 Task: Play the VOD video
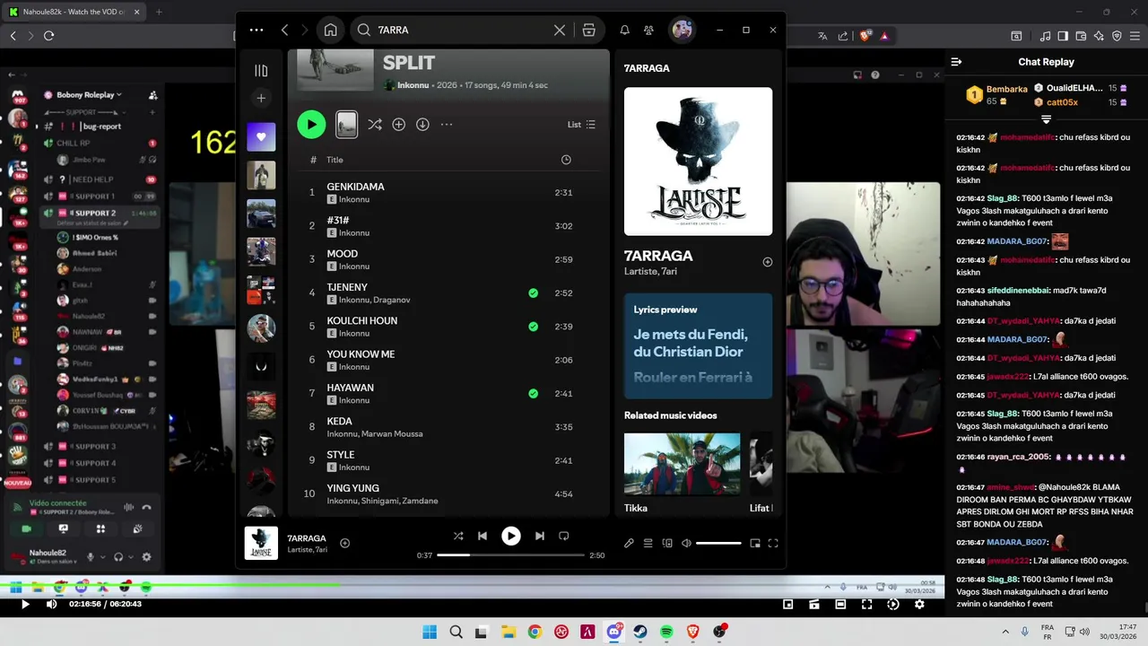pos(25,604)
